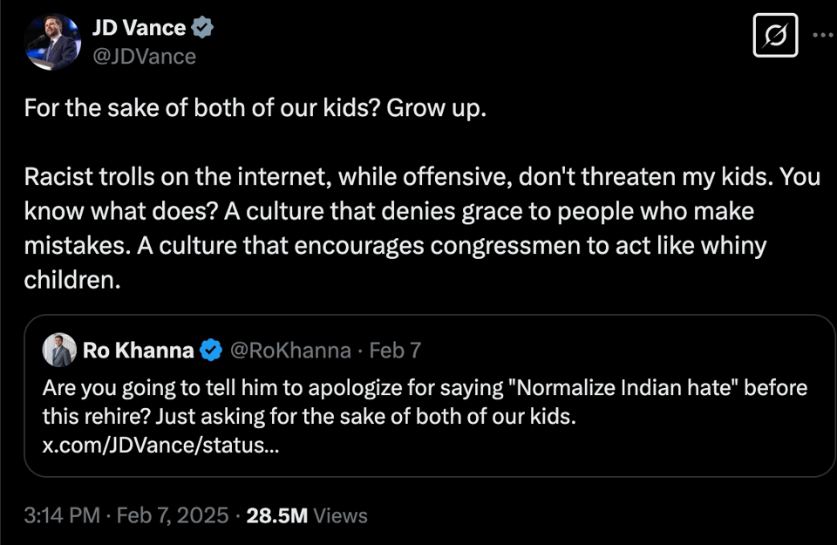Open the three-dot more options menu
This screenshot has height=545, width=837.
pos(822,35)
